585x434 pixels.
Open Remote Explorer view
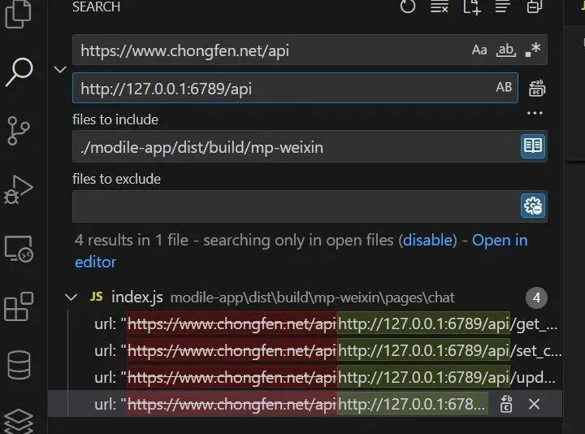pos(19,249)
